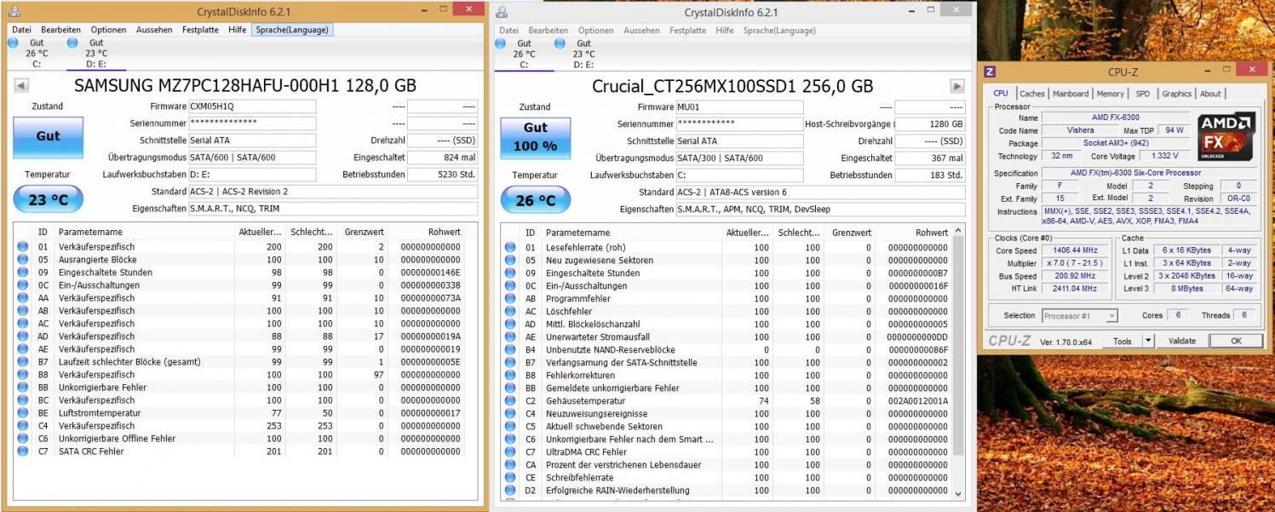
Task: Click CrystalDiskInfo app icon in Crucial title bar
Action: click(x=502, y=12)
